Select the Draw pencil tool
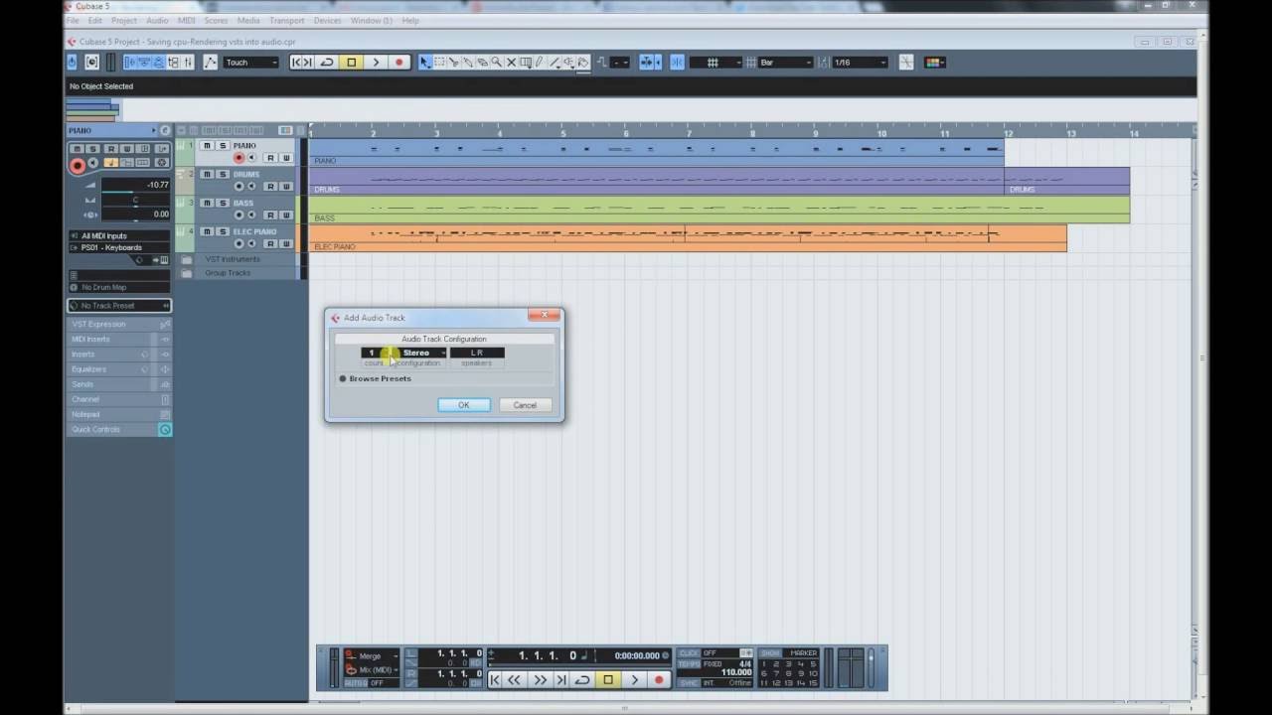This screenshot has height=715, width=1272. (x=540, y=62)
